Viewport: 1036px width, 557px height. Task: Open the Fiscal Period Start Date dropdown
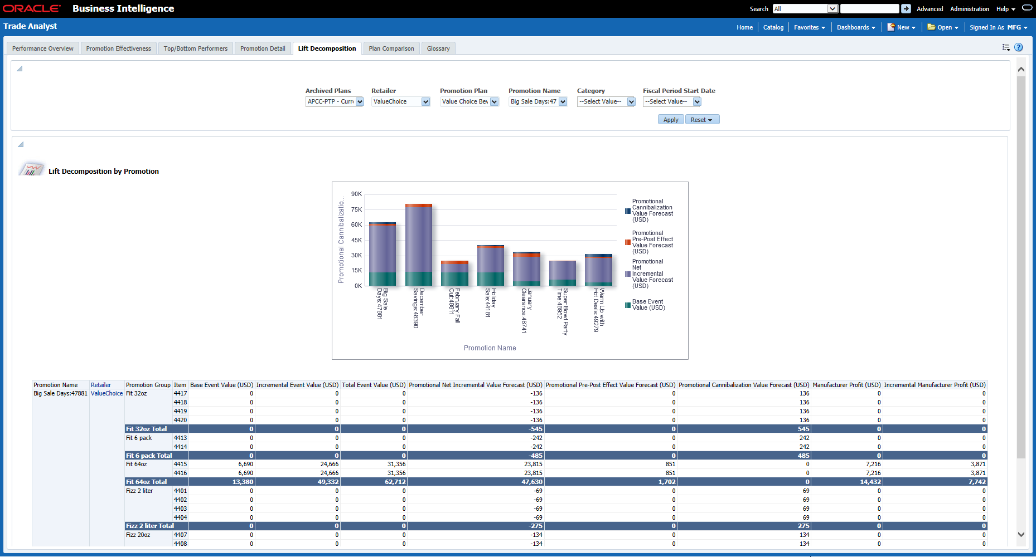point(697,102)
